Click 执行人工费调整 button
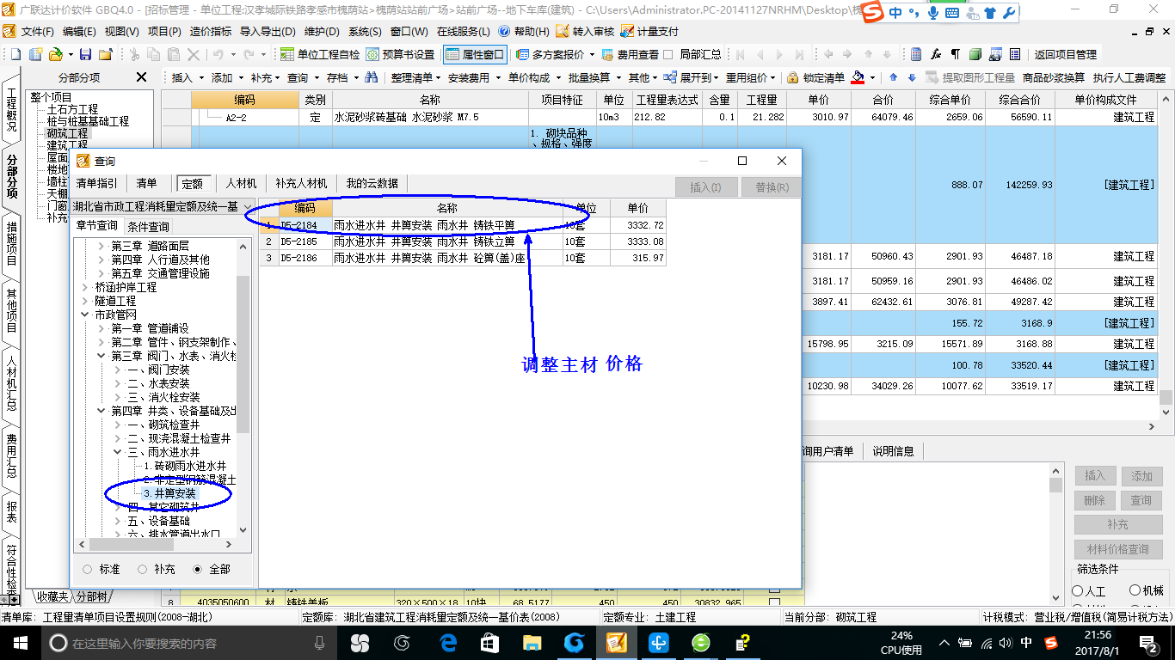Viewport: 1175px width, 660px height. (1129, 77)
